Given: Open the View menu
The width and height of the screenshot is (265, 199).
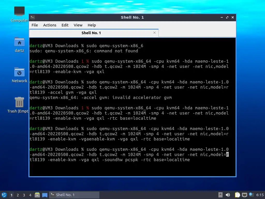Looking at the screenshot, I should [x=78, y=25].
